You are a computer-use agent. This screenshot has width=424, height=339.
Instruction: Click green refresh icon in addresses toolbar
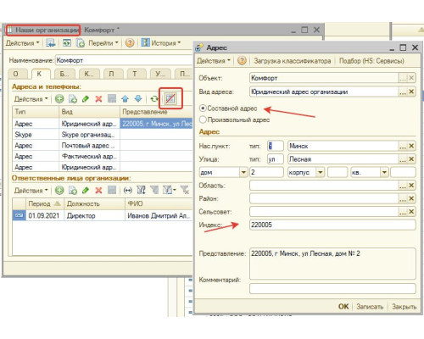(154, 99)
